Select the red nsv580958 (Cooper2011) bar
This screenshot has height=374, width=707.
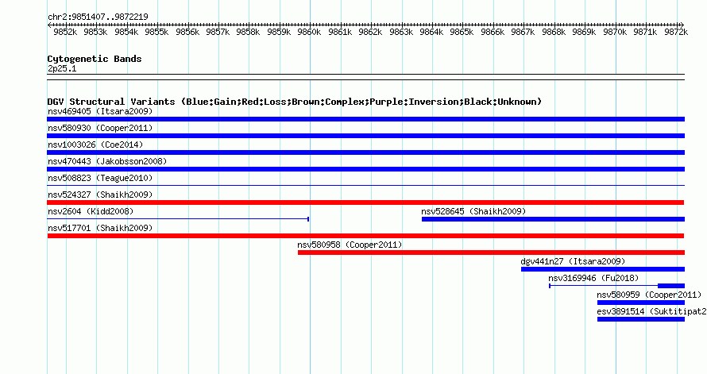click(491, 253)
